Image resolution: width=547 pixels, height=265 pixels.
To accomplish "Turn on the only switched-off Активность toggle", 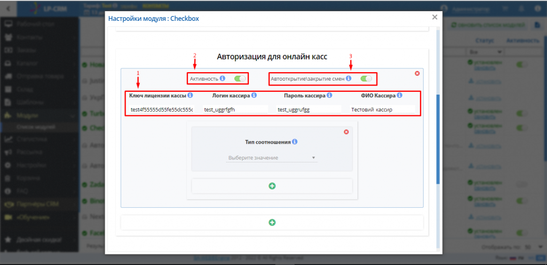I will [522, 184].
